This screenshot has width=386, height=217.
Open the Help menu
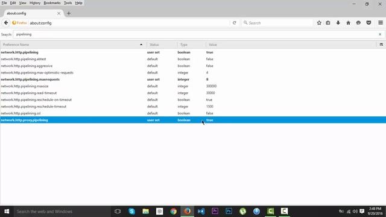[78, 3]
